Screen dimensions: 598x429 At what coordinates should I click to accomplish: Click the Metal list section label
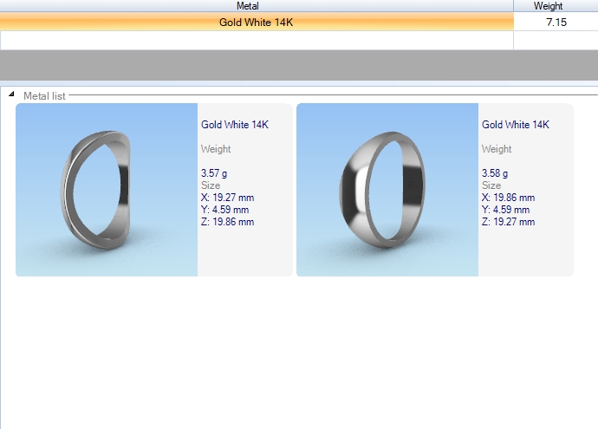click(x=44, y=95)
